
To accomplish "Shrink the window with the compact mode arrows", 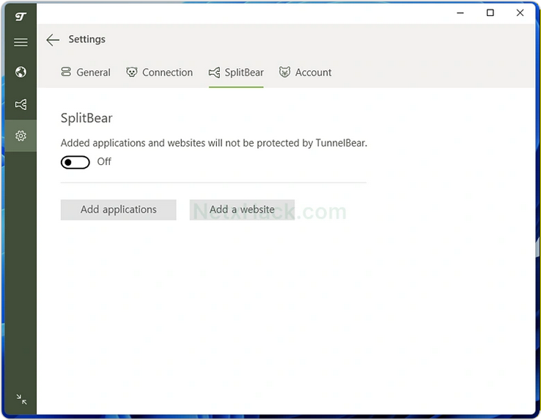I will [x=21, y=399].
